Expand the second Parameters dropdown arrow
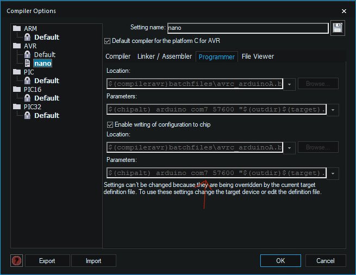Viewport: 356px width, 275px height. tap(333, 173)
